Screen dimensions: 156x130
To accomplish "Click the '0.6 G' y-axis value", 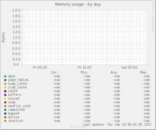I will 16,48.
